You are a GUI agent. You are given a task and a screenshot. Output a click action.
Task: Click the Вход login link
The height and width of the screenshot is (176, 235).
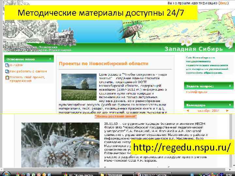click(224, 3)
